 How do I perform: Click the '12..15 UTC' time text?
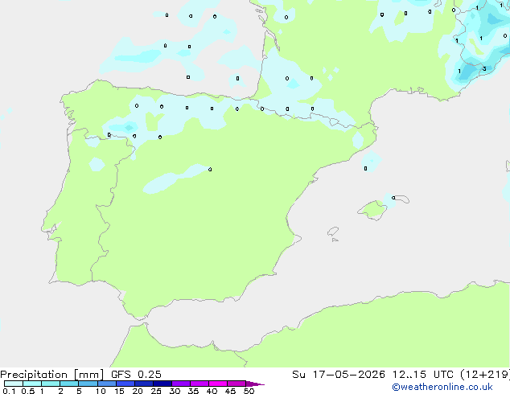coord(423,375)
